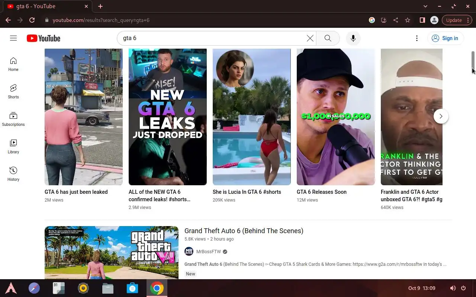Open Grand Theft Auto 6 (Behind The Scenes) title
The width and height of the screenshot is (476, 297).
point(244,231)
